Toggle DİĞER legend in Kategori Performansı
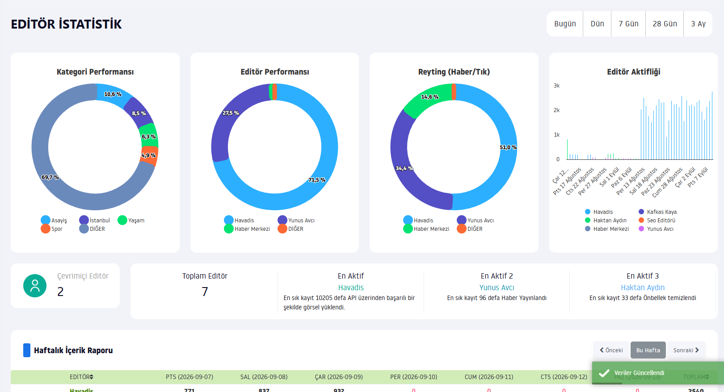Viewport: 724px width, 392px height. tap(92, 229)
